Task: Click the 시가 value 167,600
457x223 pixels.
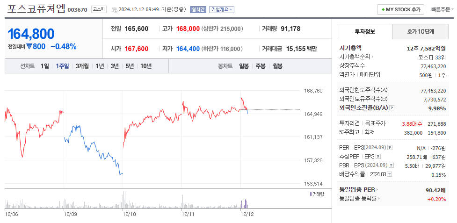Action: click(x=137, y=49)
